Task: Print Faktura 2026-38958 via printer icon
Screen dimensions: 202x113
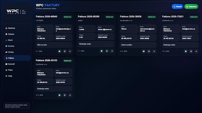Action: 149,51
